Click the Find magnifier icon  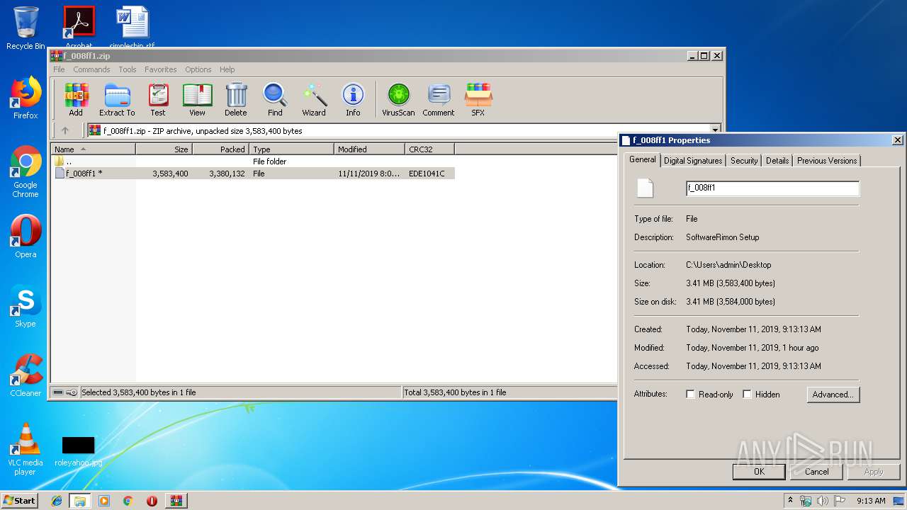[x=275, y=99]
